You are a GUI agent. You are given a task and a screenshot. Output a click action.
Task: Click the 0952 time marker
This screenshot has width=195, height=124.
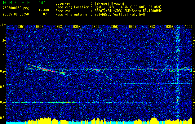(x=40, y=26)
